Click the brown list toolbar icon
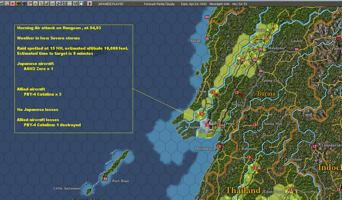Image resolution: width=342 pixels, height=200 pixels. tap(75, 4)
